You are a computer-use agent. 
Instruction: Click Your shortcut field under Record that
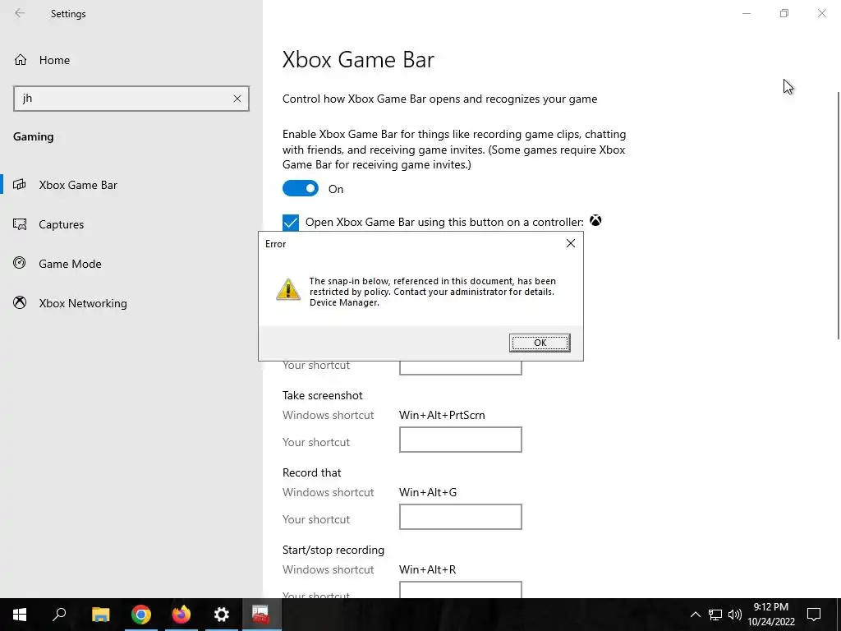460,517
